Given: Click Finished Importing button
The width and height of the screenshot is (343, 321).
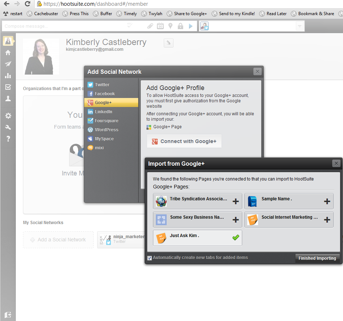Looking at the screenshot, I should coord(317,258).
